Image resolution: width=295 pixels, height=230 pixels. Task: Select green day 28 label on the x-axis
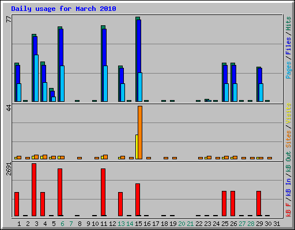click(251, 224)
